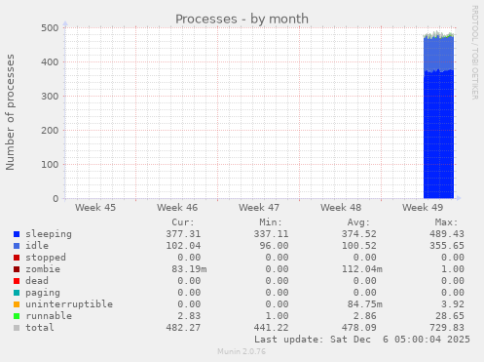Click zombie average value 112.04m

(x=362, y=269)
